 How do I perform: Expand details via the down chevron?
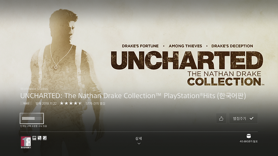139,143
